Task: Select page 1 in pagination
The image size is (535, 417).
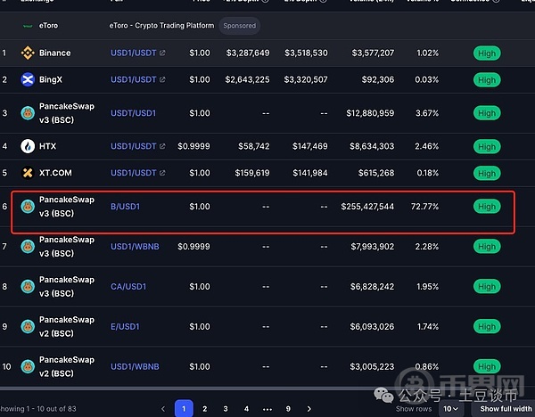Action: click(184, 408)
